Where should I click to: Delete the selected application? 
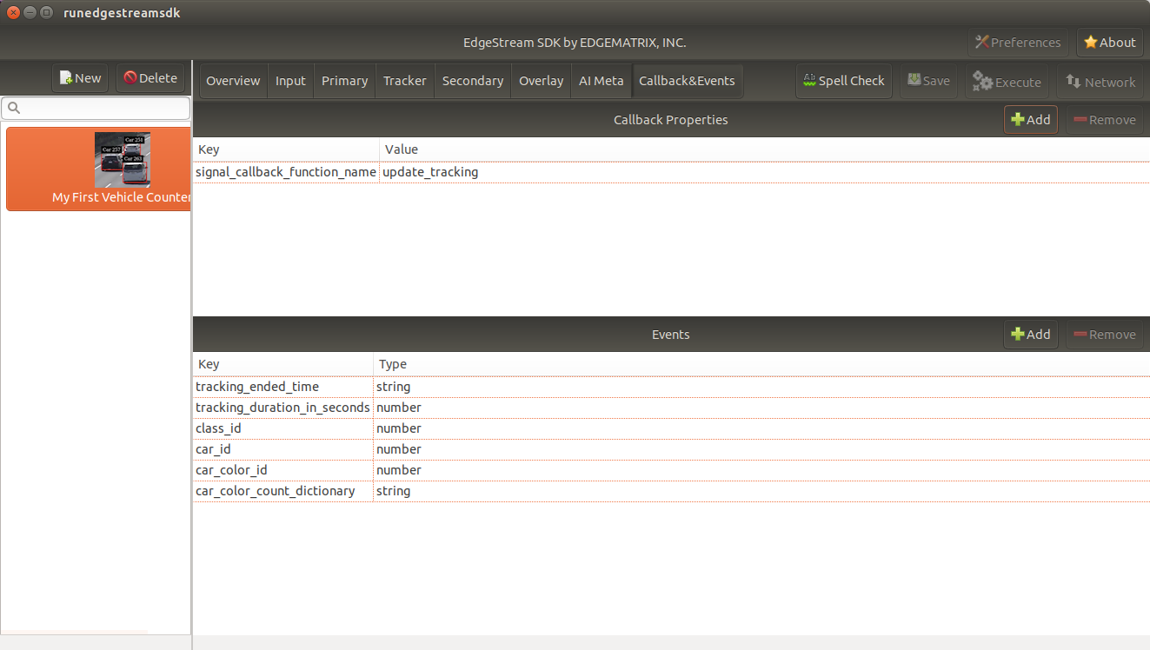150,78
